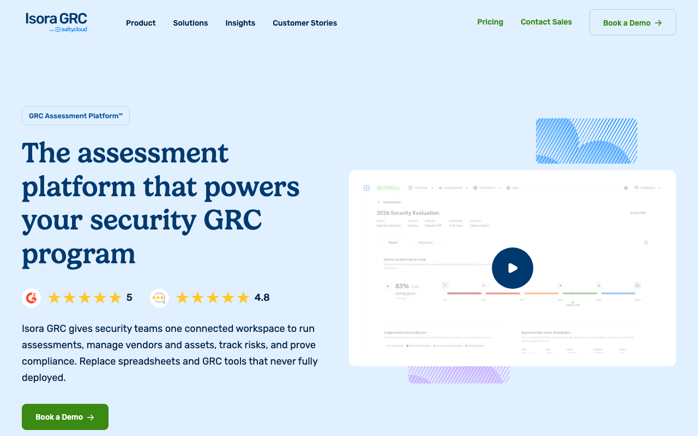Image resolution: width=698 pixels, height=436 pixels.
Task: Follow the Contact Sales link
Action: [546, 22]
